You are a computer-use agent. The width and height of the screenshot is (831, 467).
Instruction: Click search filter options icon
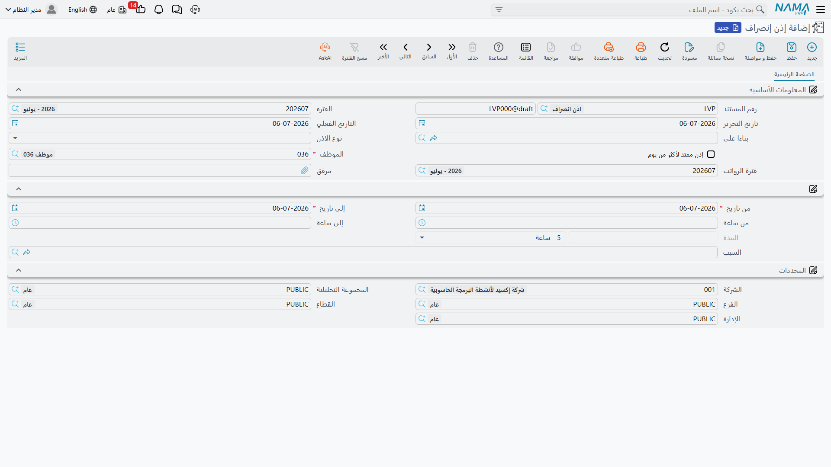pos(499,10)
